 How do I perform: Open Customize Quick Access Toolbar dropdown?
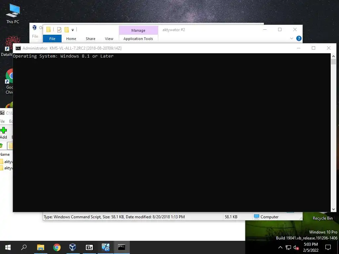[x=73, y=30]
